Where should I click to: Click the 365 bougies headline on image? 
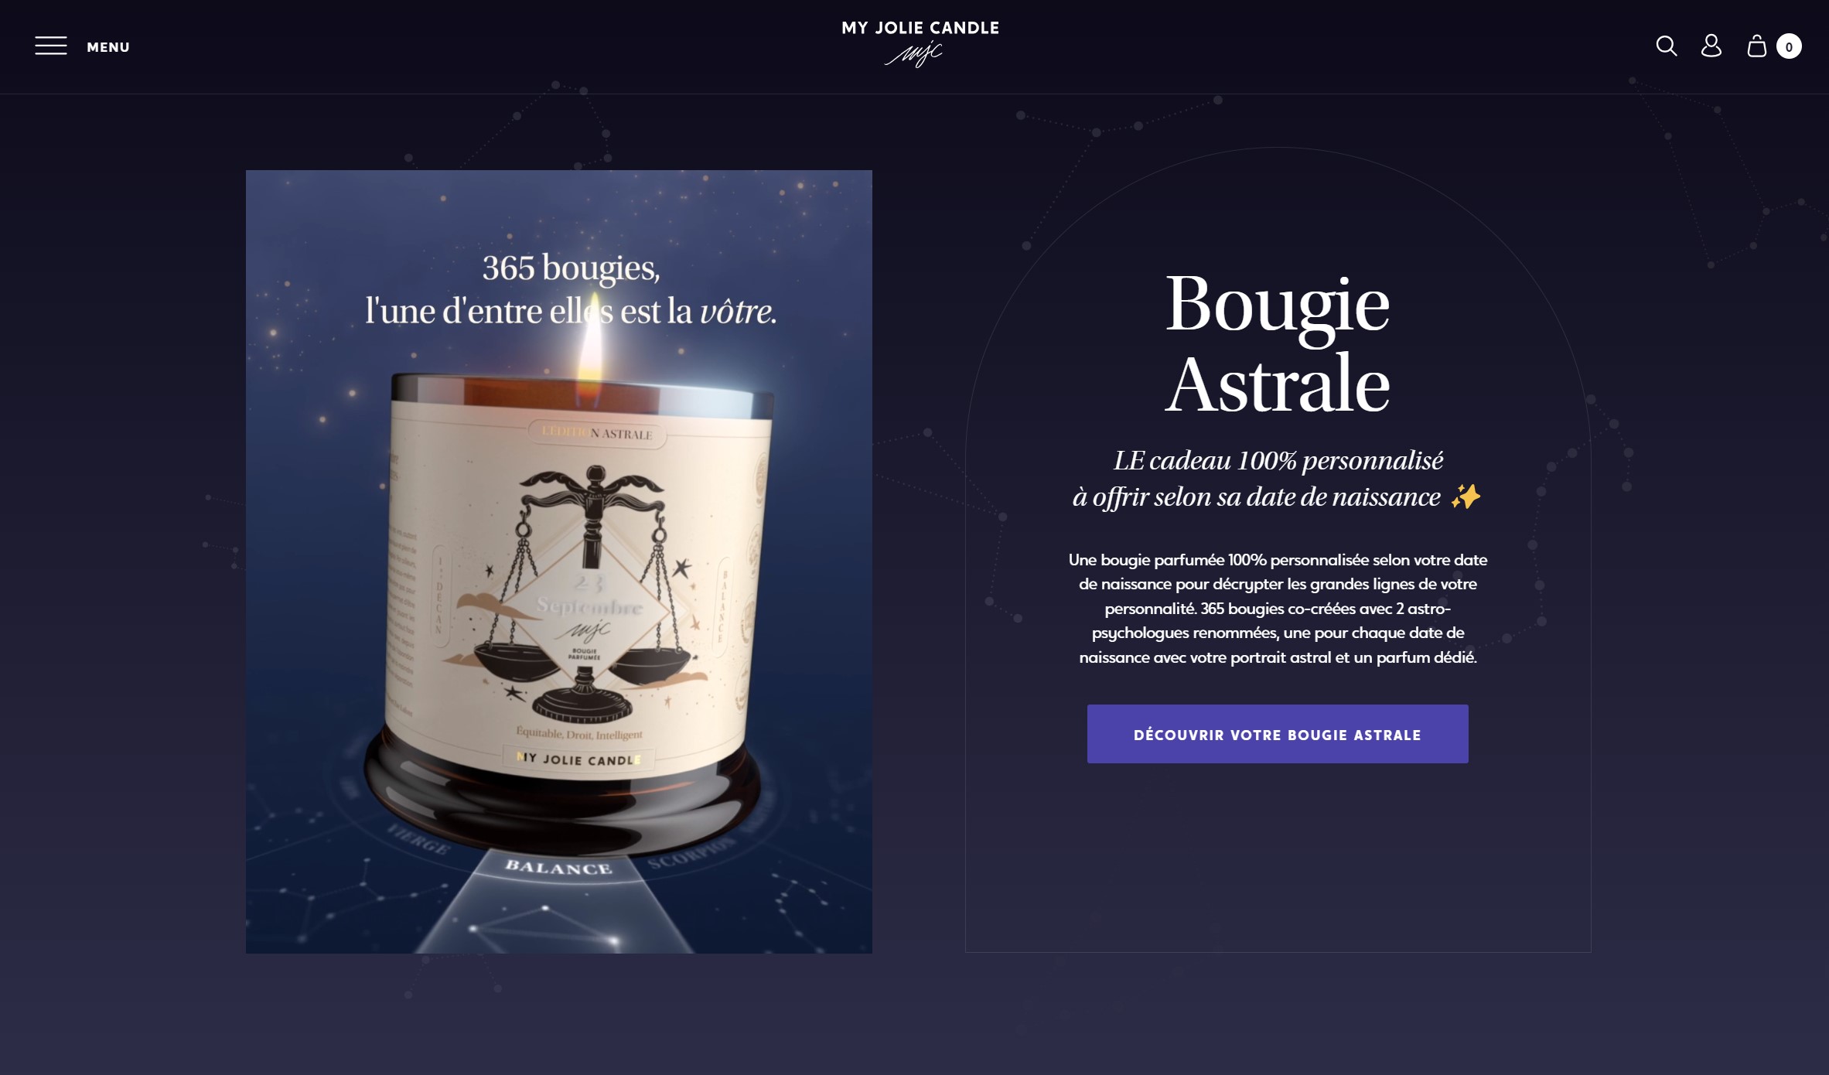[571, 289]
